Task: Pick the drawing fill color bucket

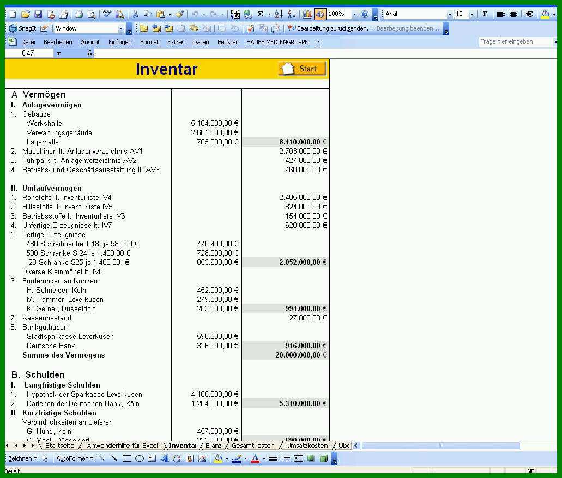Action: point(218,458)
